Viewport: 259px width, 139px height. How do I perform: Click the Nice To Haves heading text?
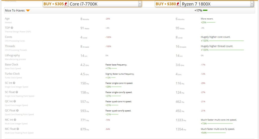[15, 10]
